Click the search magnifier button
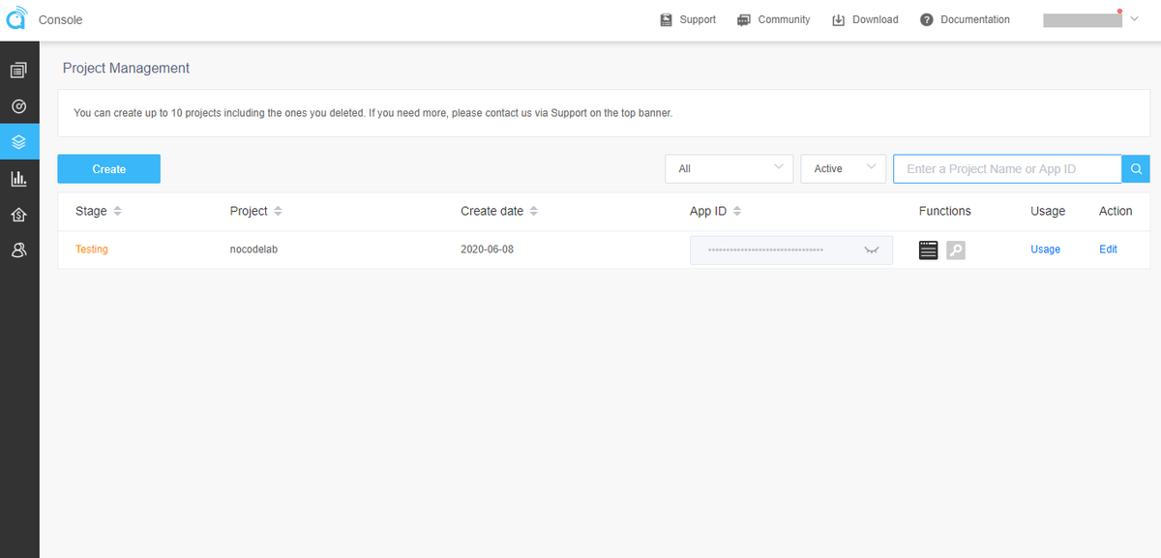This screenshot has height=558, width=1161. pos(1137,168)
